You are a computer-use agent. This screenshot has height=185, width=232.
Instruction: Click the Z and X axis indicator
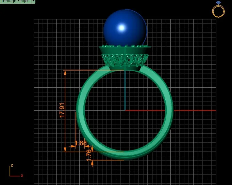[x=16, y=171]
